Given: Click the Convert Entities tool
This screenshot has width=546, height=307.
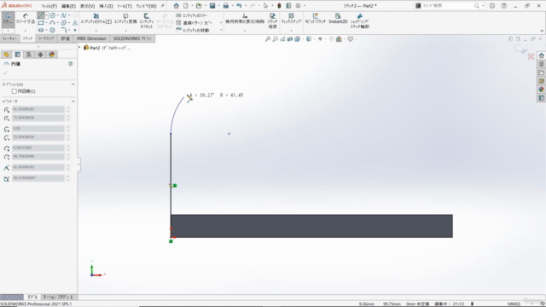Looking at the screenshot, I should point(125,19).
